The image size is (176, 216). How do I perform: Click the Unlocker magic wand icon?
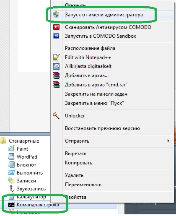(x=56, y=116)
